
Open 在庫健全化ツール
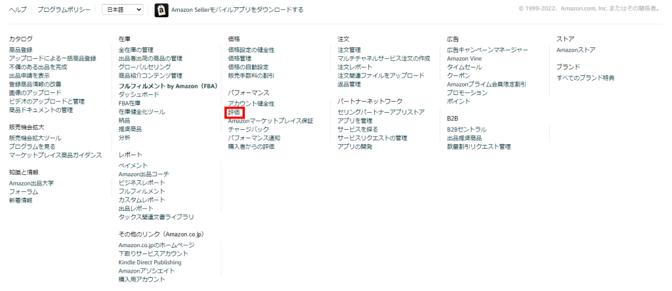(x=142, y=111)
